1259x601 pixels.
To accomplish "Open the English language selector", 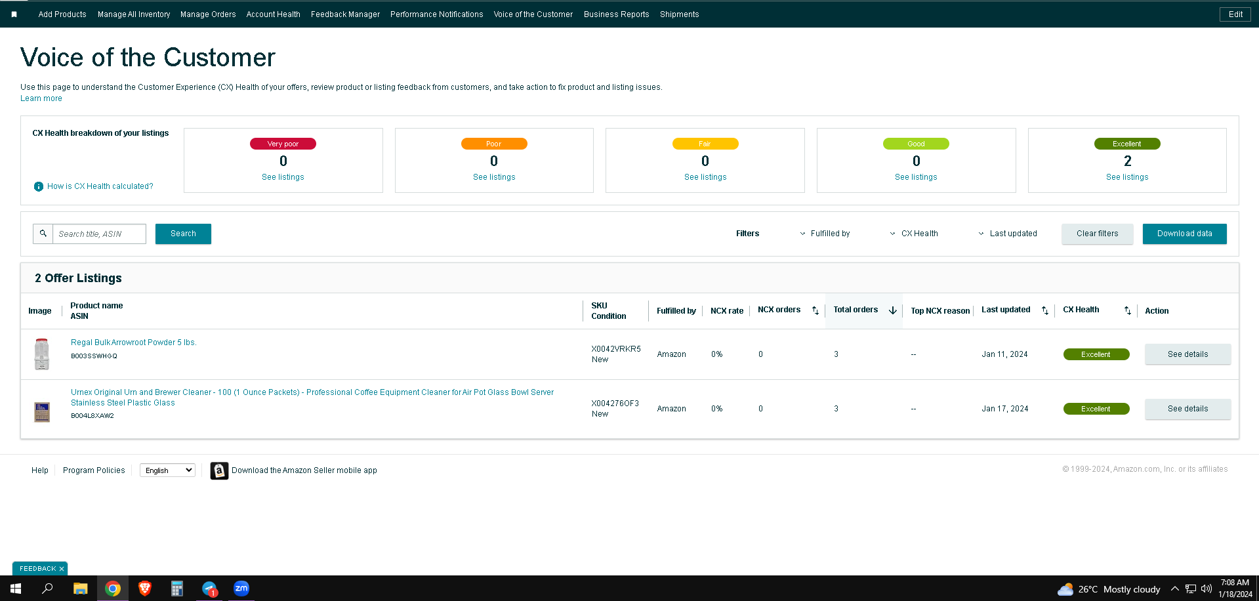I will click(x=167, y=470).
